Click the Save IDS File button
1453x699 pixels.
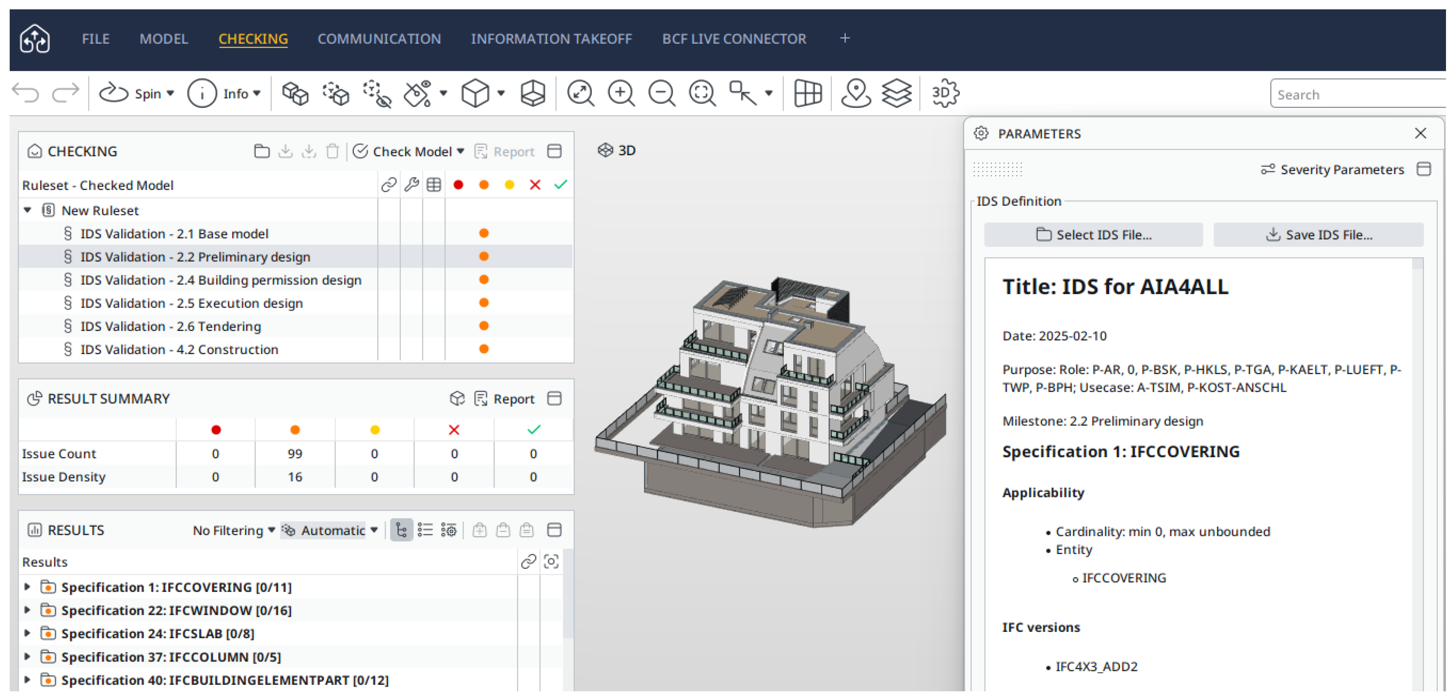click(x=1318, y=235)
